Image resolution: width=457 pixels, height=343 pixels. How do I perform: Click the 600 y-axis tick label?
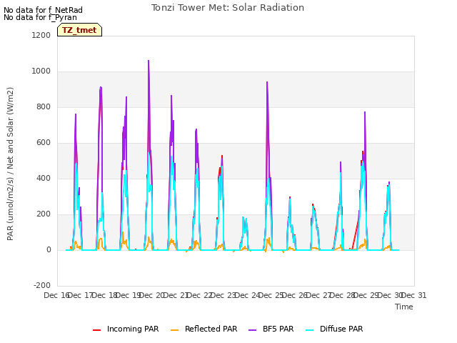[44, 143]
